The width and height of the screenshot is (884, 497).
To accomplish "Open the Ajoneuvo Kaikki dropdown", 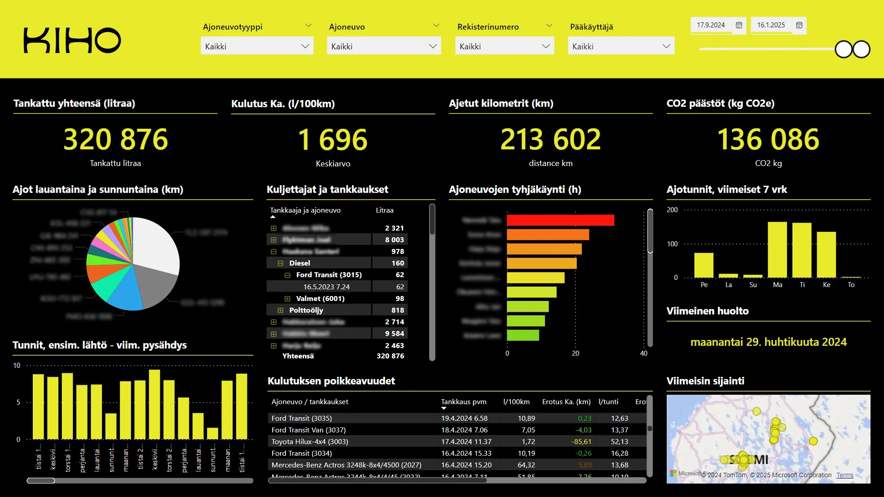I will (x=384, y=46).
